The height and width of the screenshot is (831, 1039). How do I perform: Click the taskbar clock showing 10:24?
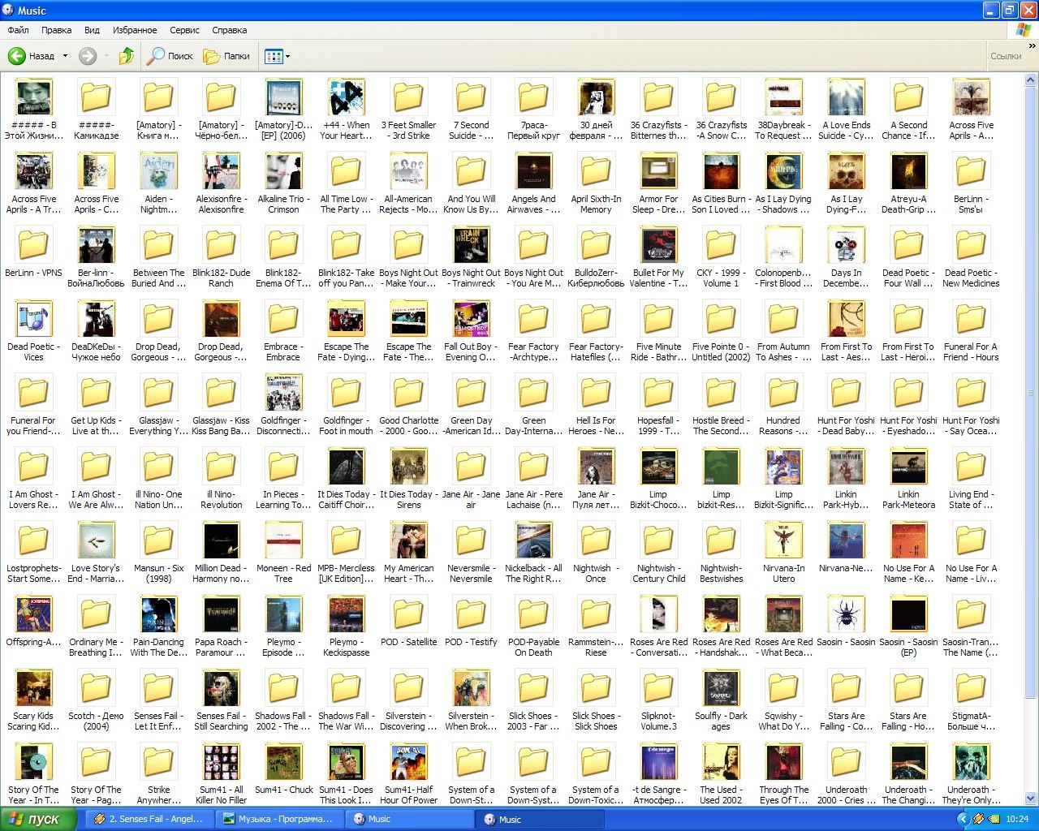(x=1017, y=820)
